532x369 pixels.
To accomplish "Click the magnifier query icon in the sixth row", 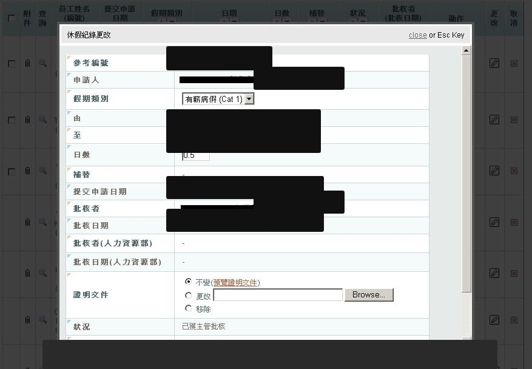I will point(42,319).
